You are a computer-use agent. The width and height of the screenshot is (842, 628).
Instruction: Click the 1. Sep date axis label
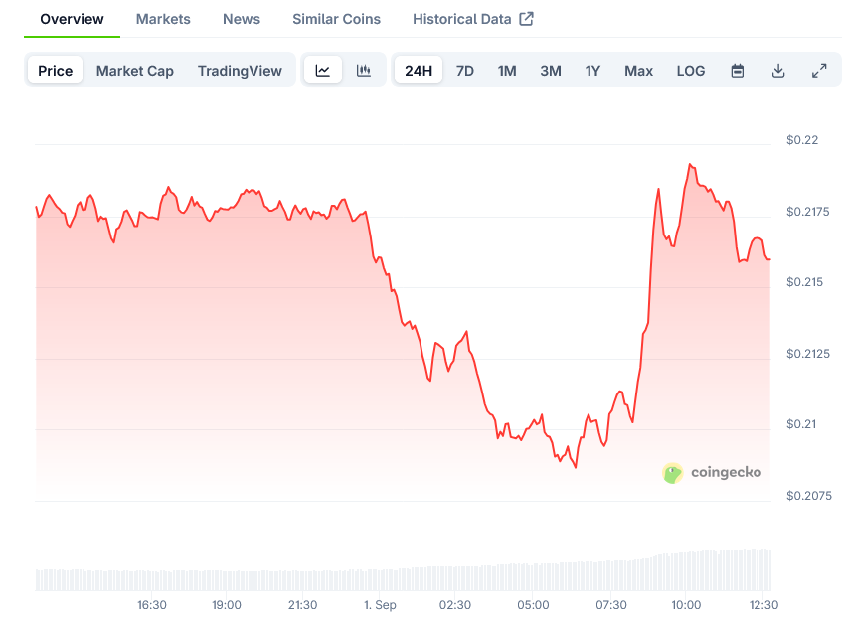pyautogui.click(x=380, y=605)
